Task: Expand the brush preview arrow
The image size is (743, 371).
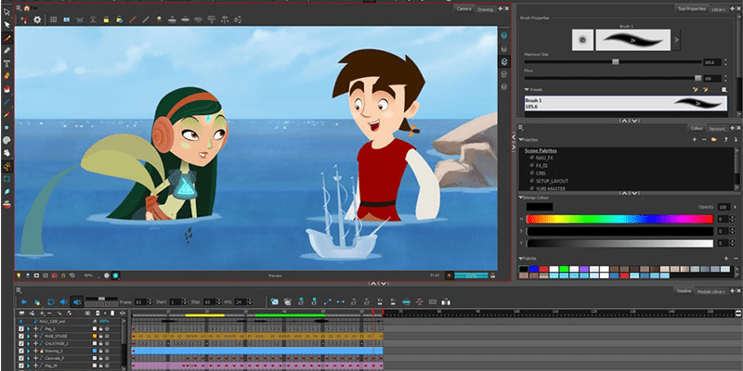Action: (x=675, y=40)
